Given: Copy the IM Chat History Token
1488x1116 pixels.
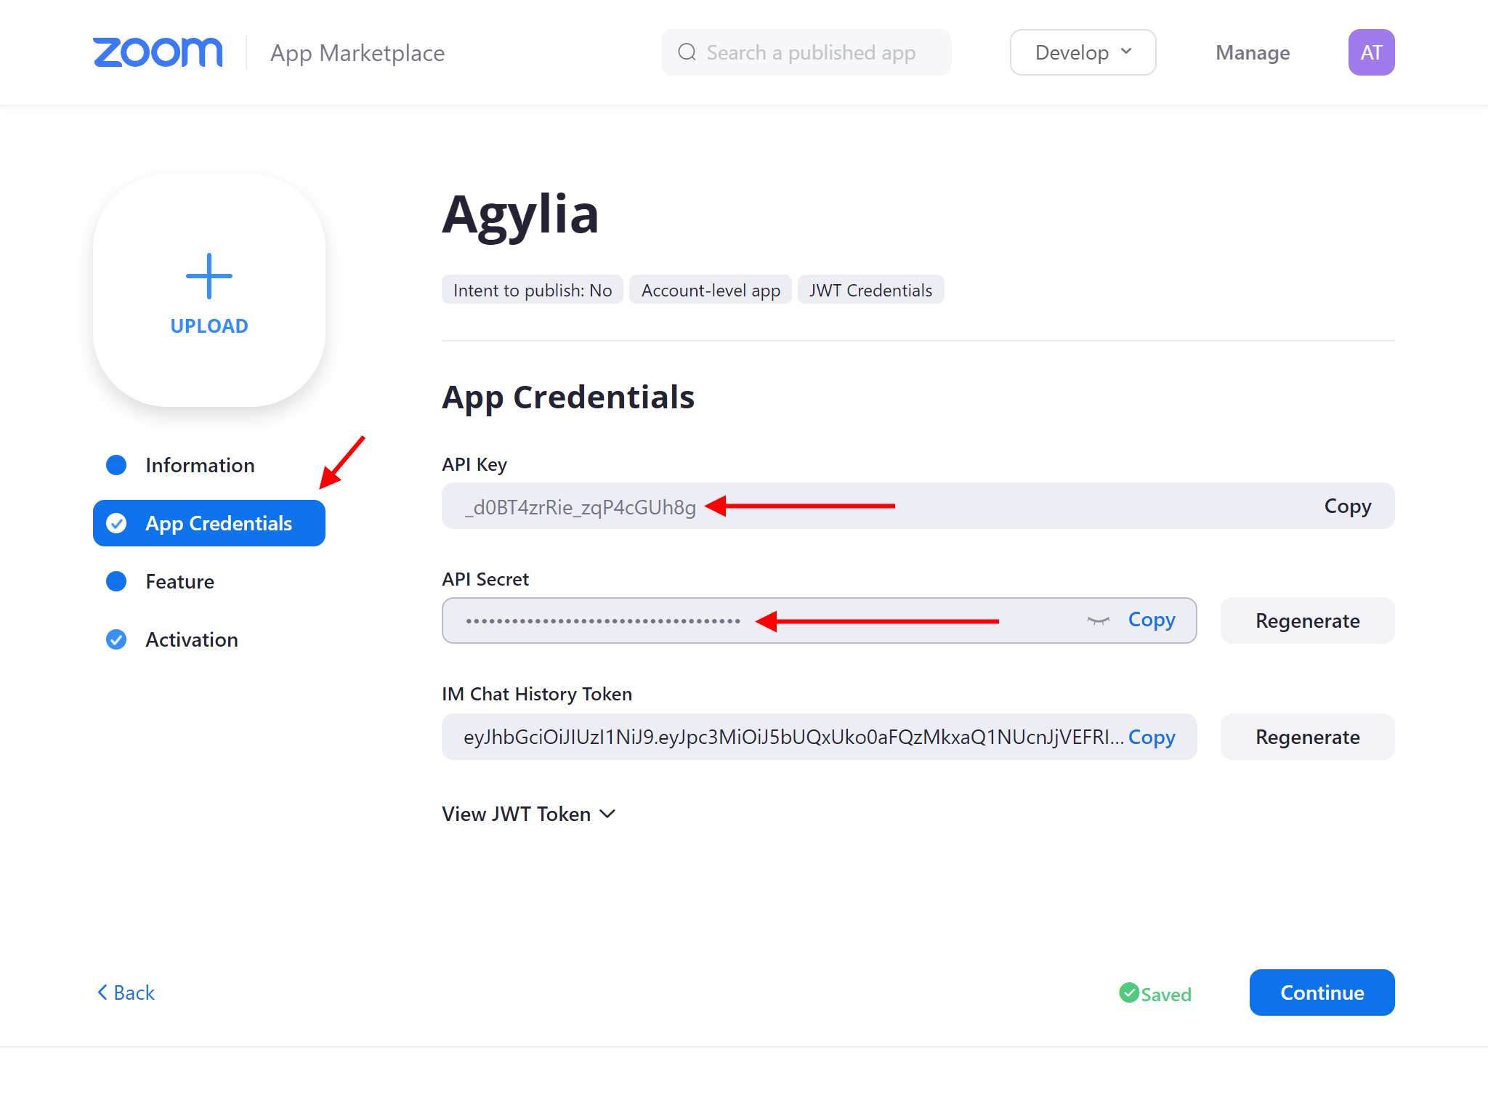Looking at the screenshot, I should (1152, 737).
